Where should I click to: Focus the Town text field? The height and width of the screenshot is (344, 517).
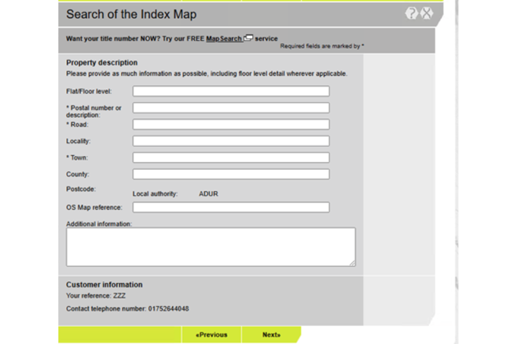pos(231,158)
